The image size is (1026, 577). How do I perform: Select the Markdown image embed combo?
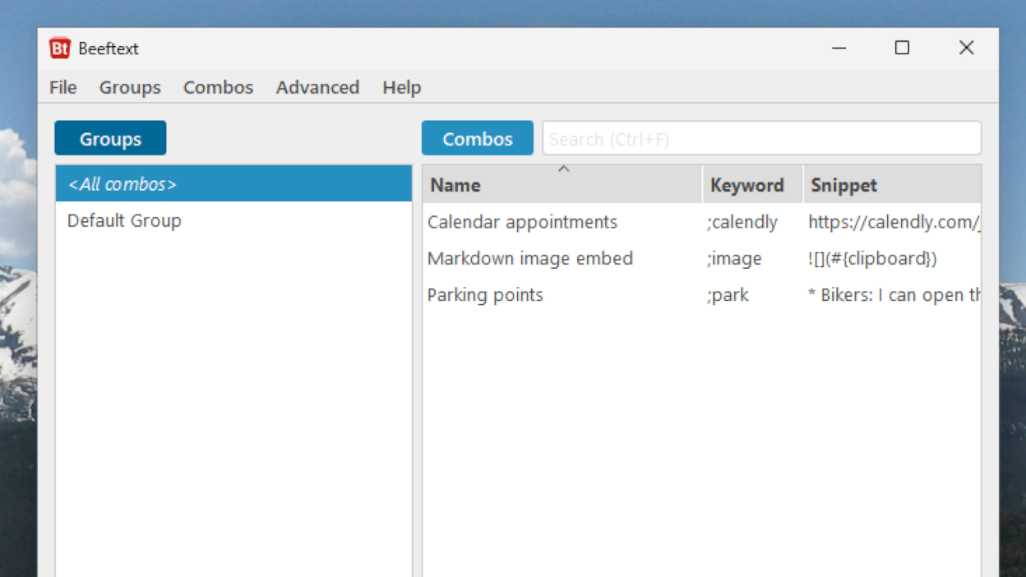pyautogui.click(x=529, y=258)
